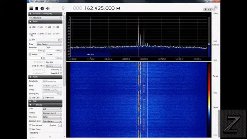Open settings via the gear icon
The height and width of the screenshot is (139, 247).
(42, 8)
